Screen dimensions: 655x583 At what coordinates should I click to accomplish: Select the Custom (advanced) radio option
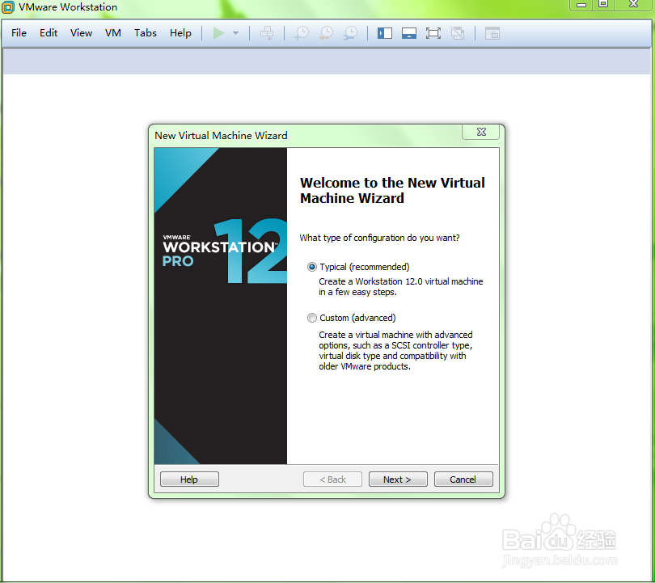tap(311, 318)
